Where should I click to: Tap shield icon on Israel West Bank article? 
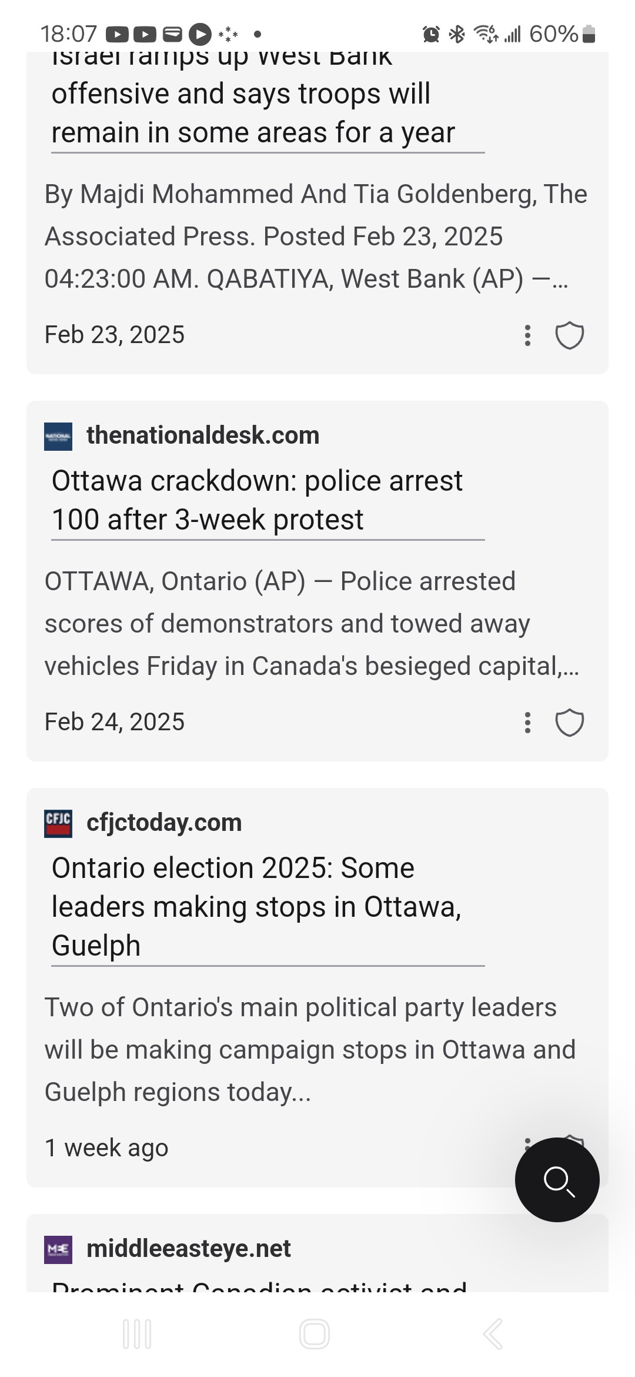click(x=570, y=335)
